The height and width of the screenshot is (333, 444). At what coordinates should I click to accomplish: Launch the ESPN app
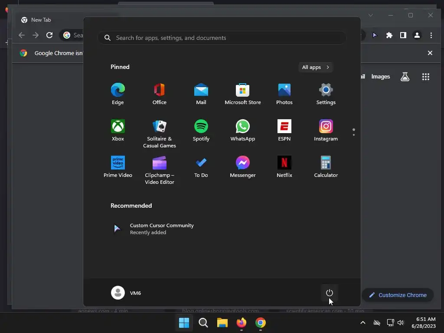[x=284, y=130]
